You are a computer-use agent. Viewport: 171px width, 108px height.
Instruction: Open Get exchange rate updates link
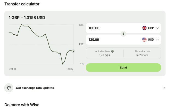pyautogui.click(x=35, y=88)
